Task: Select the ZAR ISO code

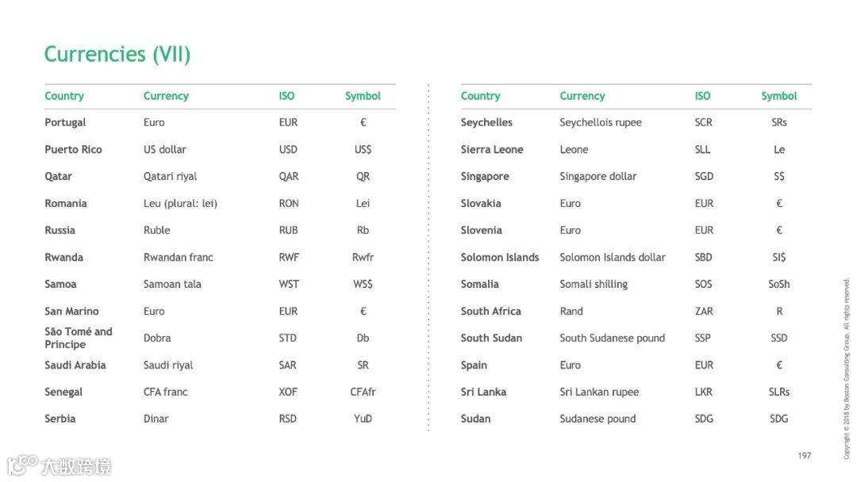Action: click(704, 312)
